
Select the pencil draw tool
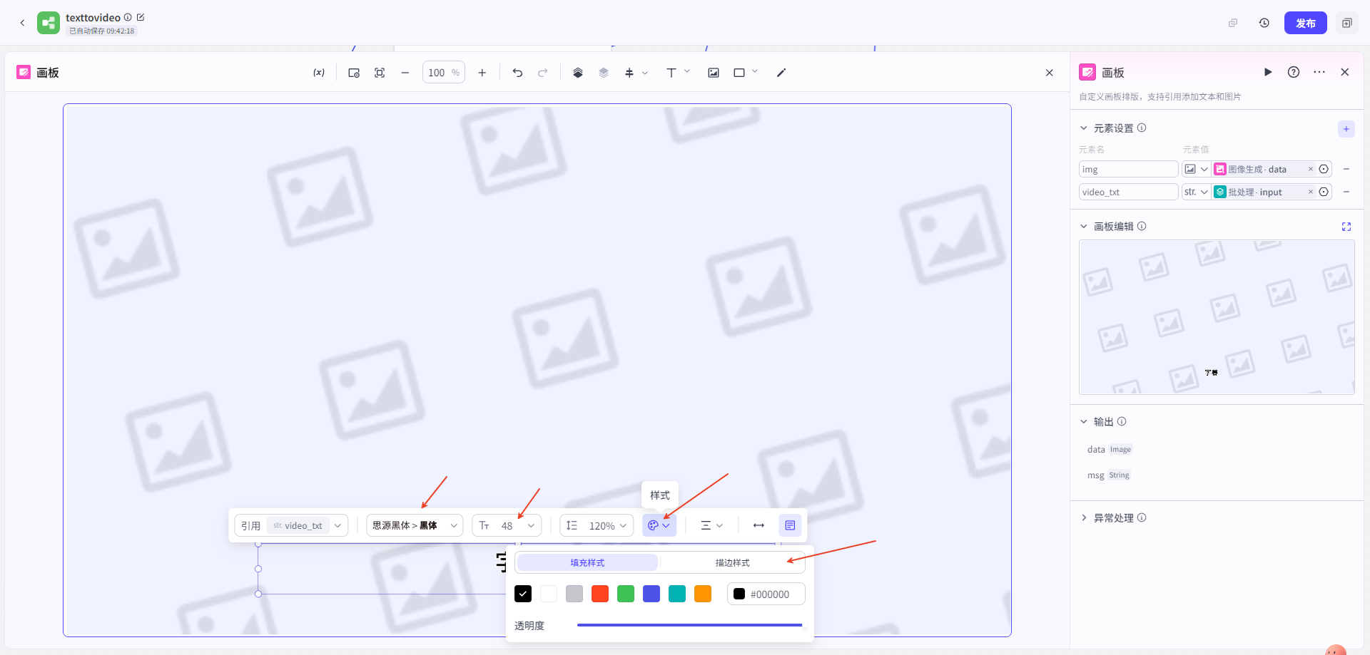[x=781, y=73]
